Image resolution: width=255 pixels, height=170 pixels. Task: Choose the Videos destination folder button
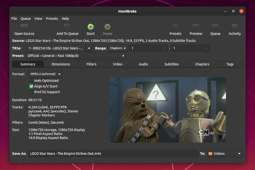pyautogui.click(x=224, y=154)
